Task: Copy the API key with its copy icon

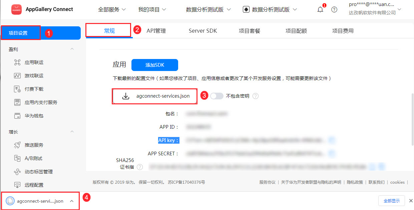Action: pos(331,140)
